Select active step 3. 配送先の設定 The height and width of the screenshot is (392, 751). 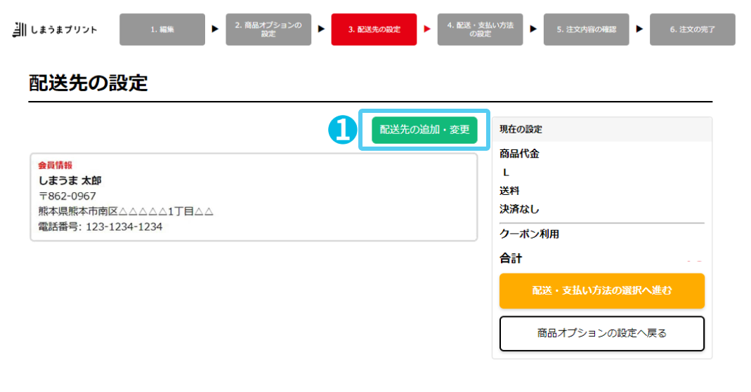[x=374, y=29]
